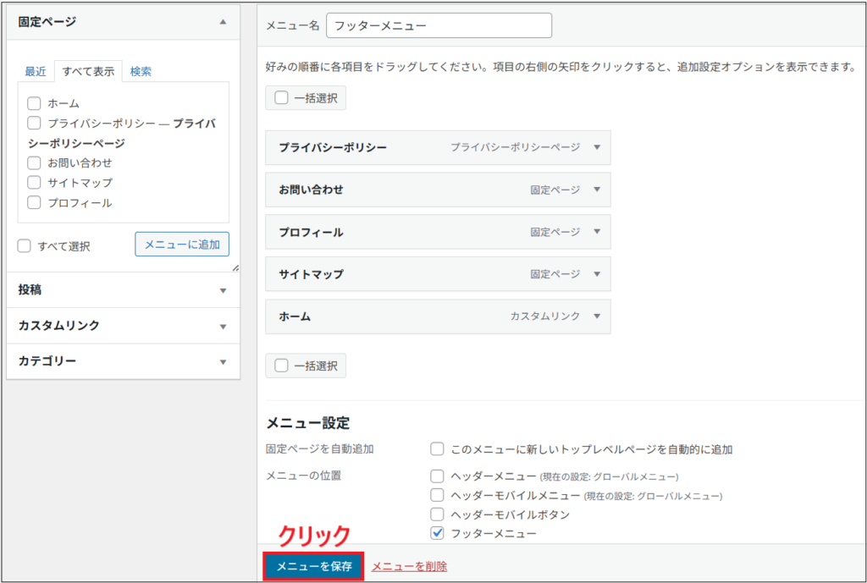The height and width of the screenshot is (583, 867).
Task: Open プライバシーポリシー item settings dropdown
Action: pos(598,147)
